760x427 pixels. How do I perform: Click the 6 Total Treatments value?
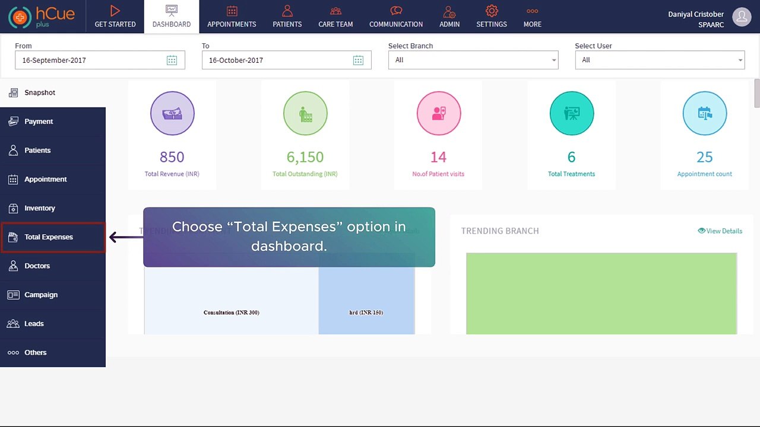point(571,157)
